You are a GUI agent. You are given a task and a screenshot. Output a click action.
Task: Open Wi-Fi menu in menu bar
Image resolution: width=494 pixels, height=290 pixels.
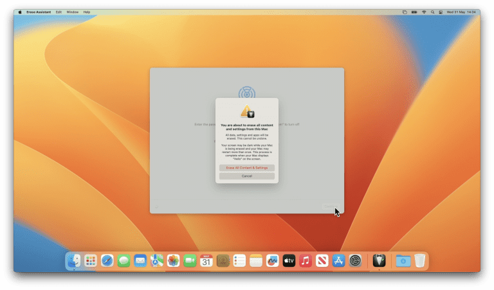point(424,12)
